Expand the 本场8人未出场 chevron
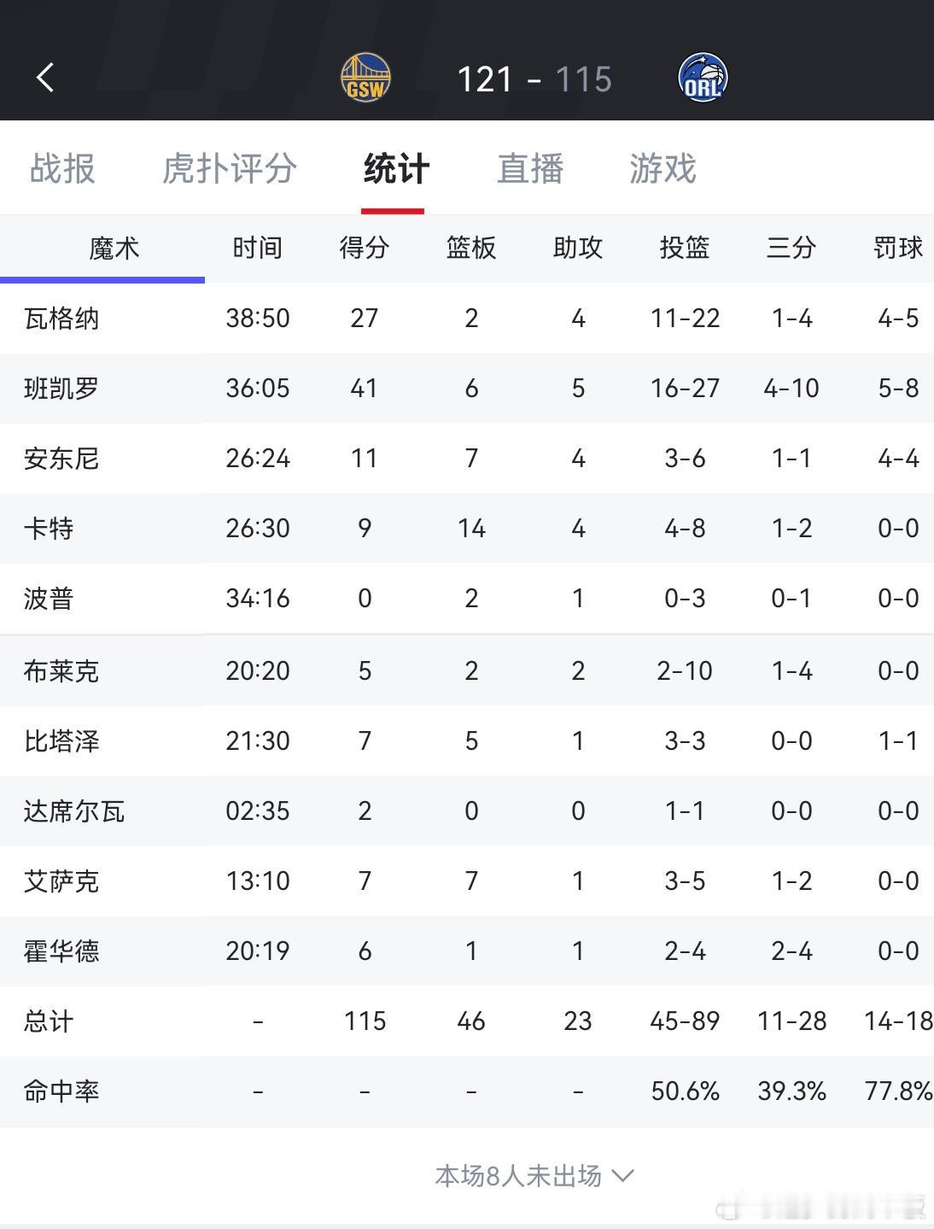Screen dimensions: 934x1229 pyautogui.click(x=622, y=1176)
